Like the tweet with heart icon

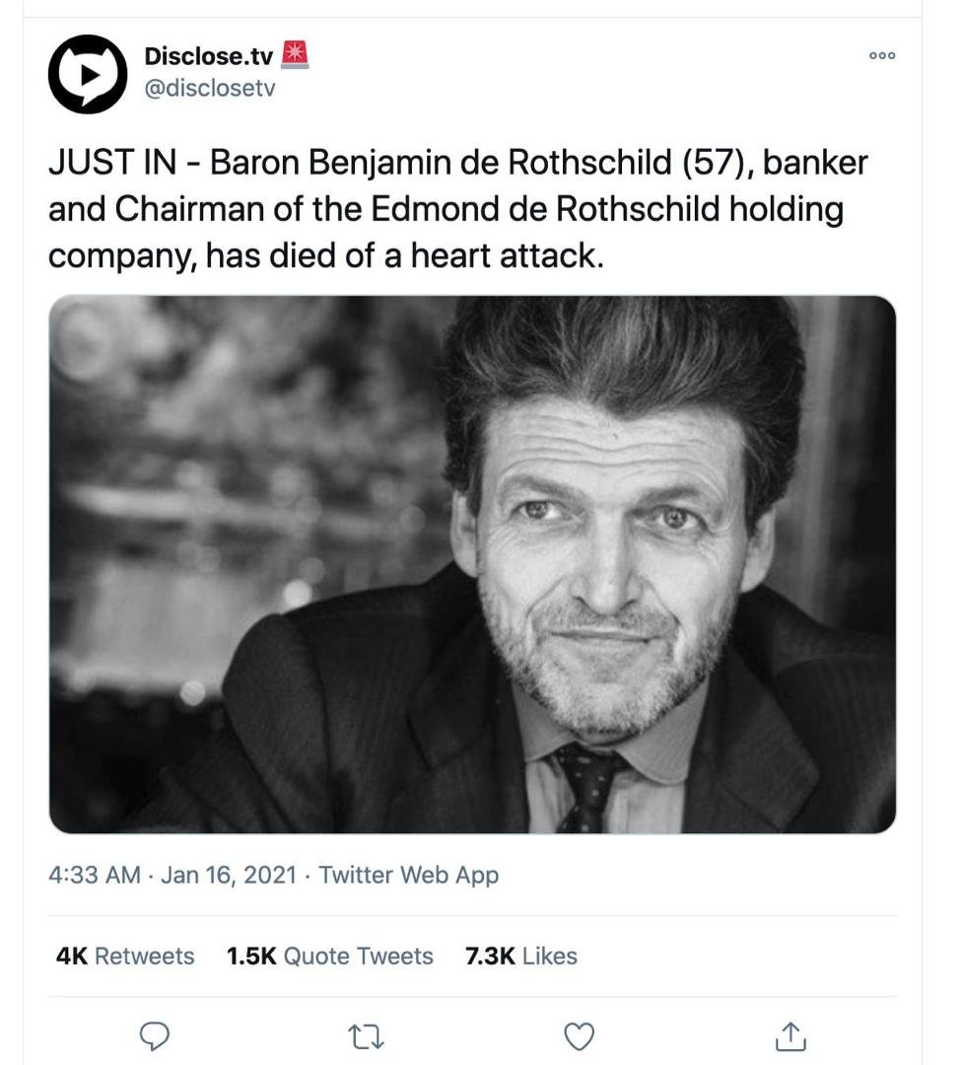[x=580, y=1036]
